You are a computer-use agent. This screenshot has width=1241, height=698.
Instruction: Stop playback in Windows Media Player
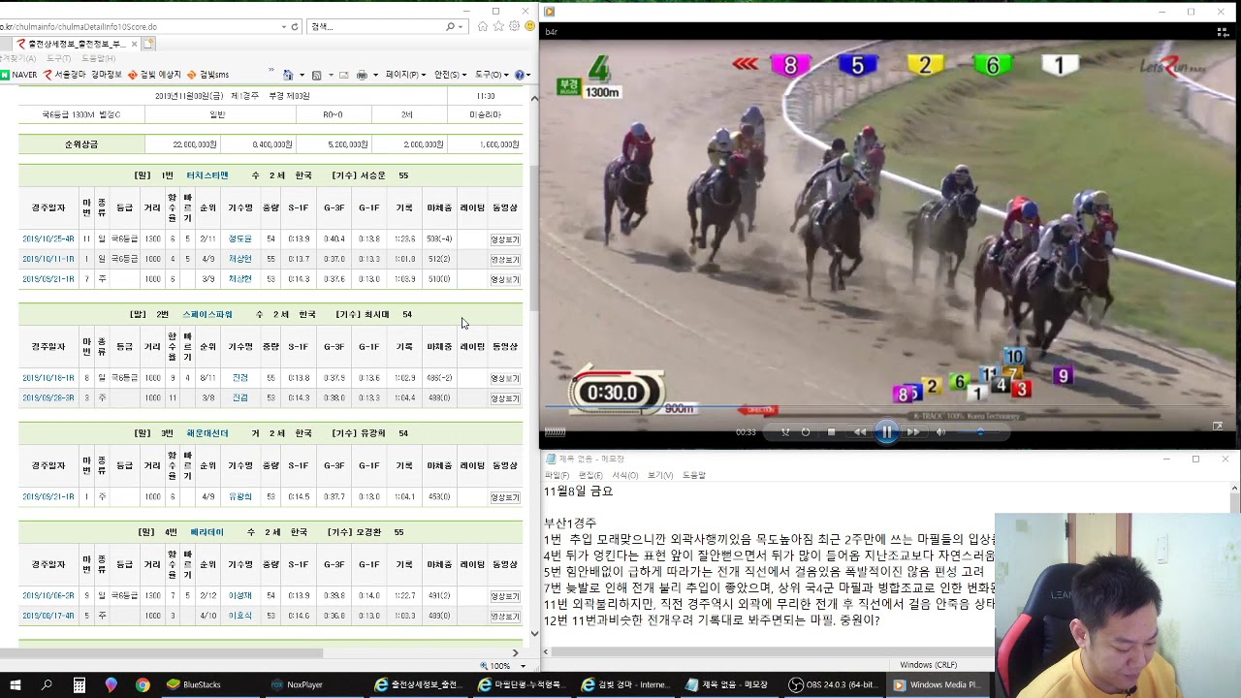coord(831,432)
